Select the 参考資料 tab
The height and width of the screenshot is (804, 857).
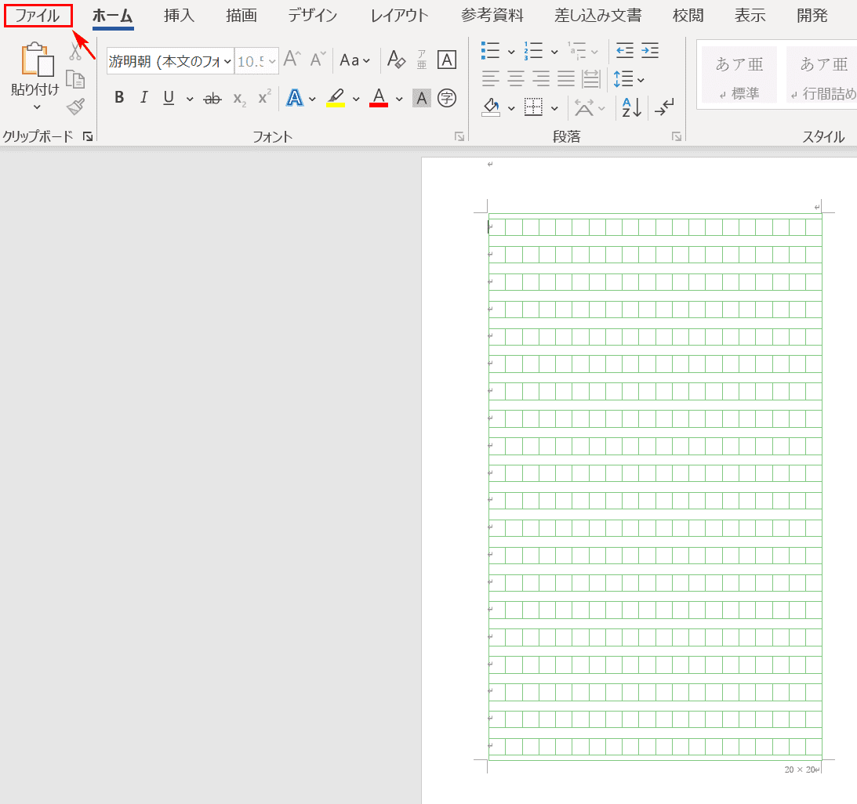point(492,16)
